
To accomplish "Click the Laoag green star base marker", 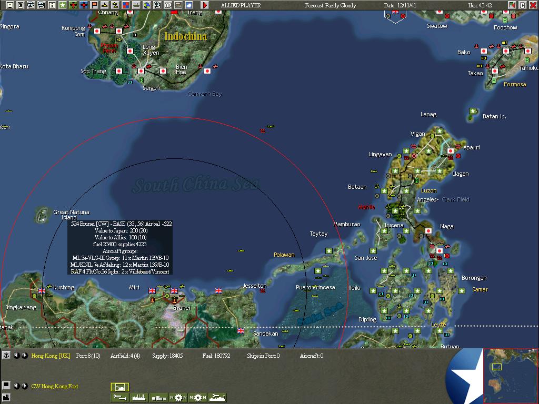I will coord(440,131).
